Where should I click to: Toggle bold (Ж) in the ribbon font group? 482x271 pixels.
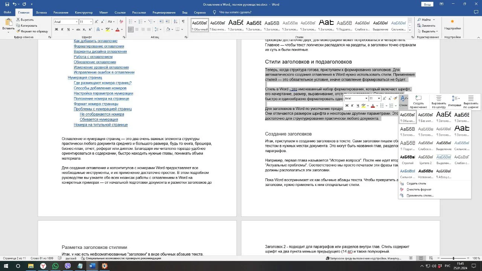pyautogui.click(x=56, y=29)
